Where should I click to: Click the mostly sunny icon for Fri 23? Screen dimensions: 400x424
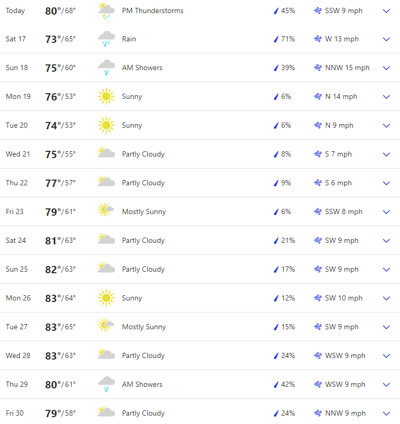pyautogui.click(x=106, y=211)
